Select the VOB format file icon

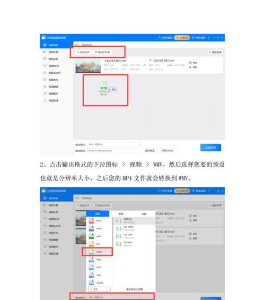(x=92, y=275)
